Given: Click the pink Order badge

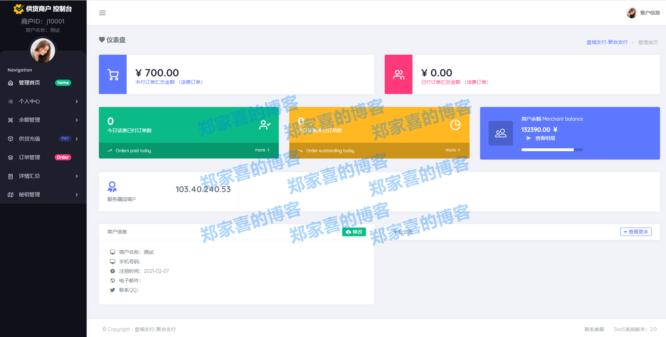Looking at the screenshot, I should (x=63, y=157).
